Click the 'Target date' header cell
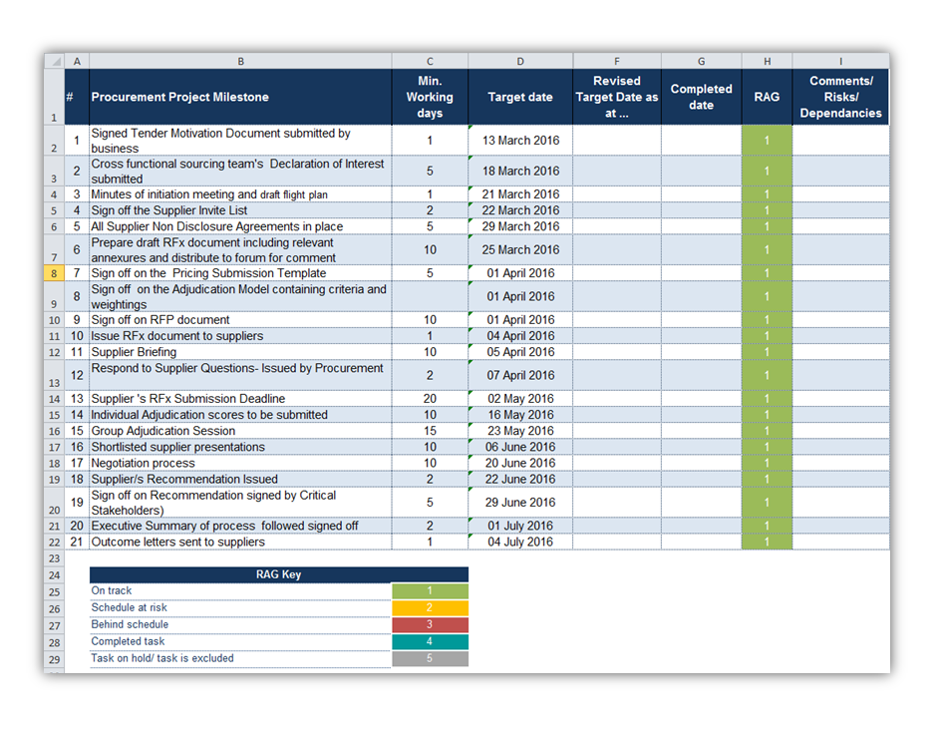 click(x=520, y=97)
